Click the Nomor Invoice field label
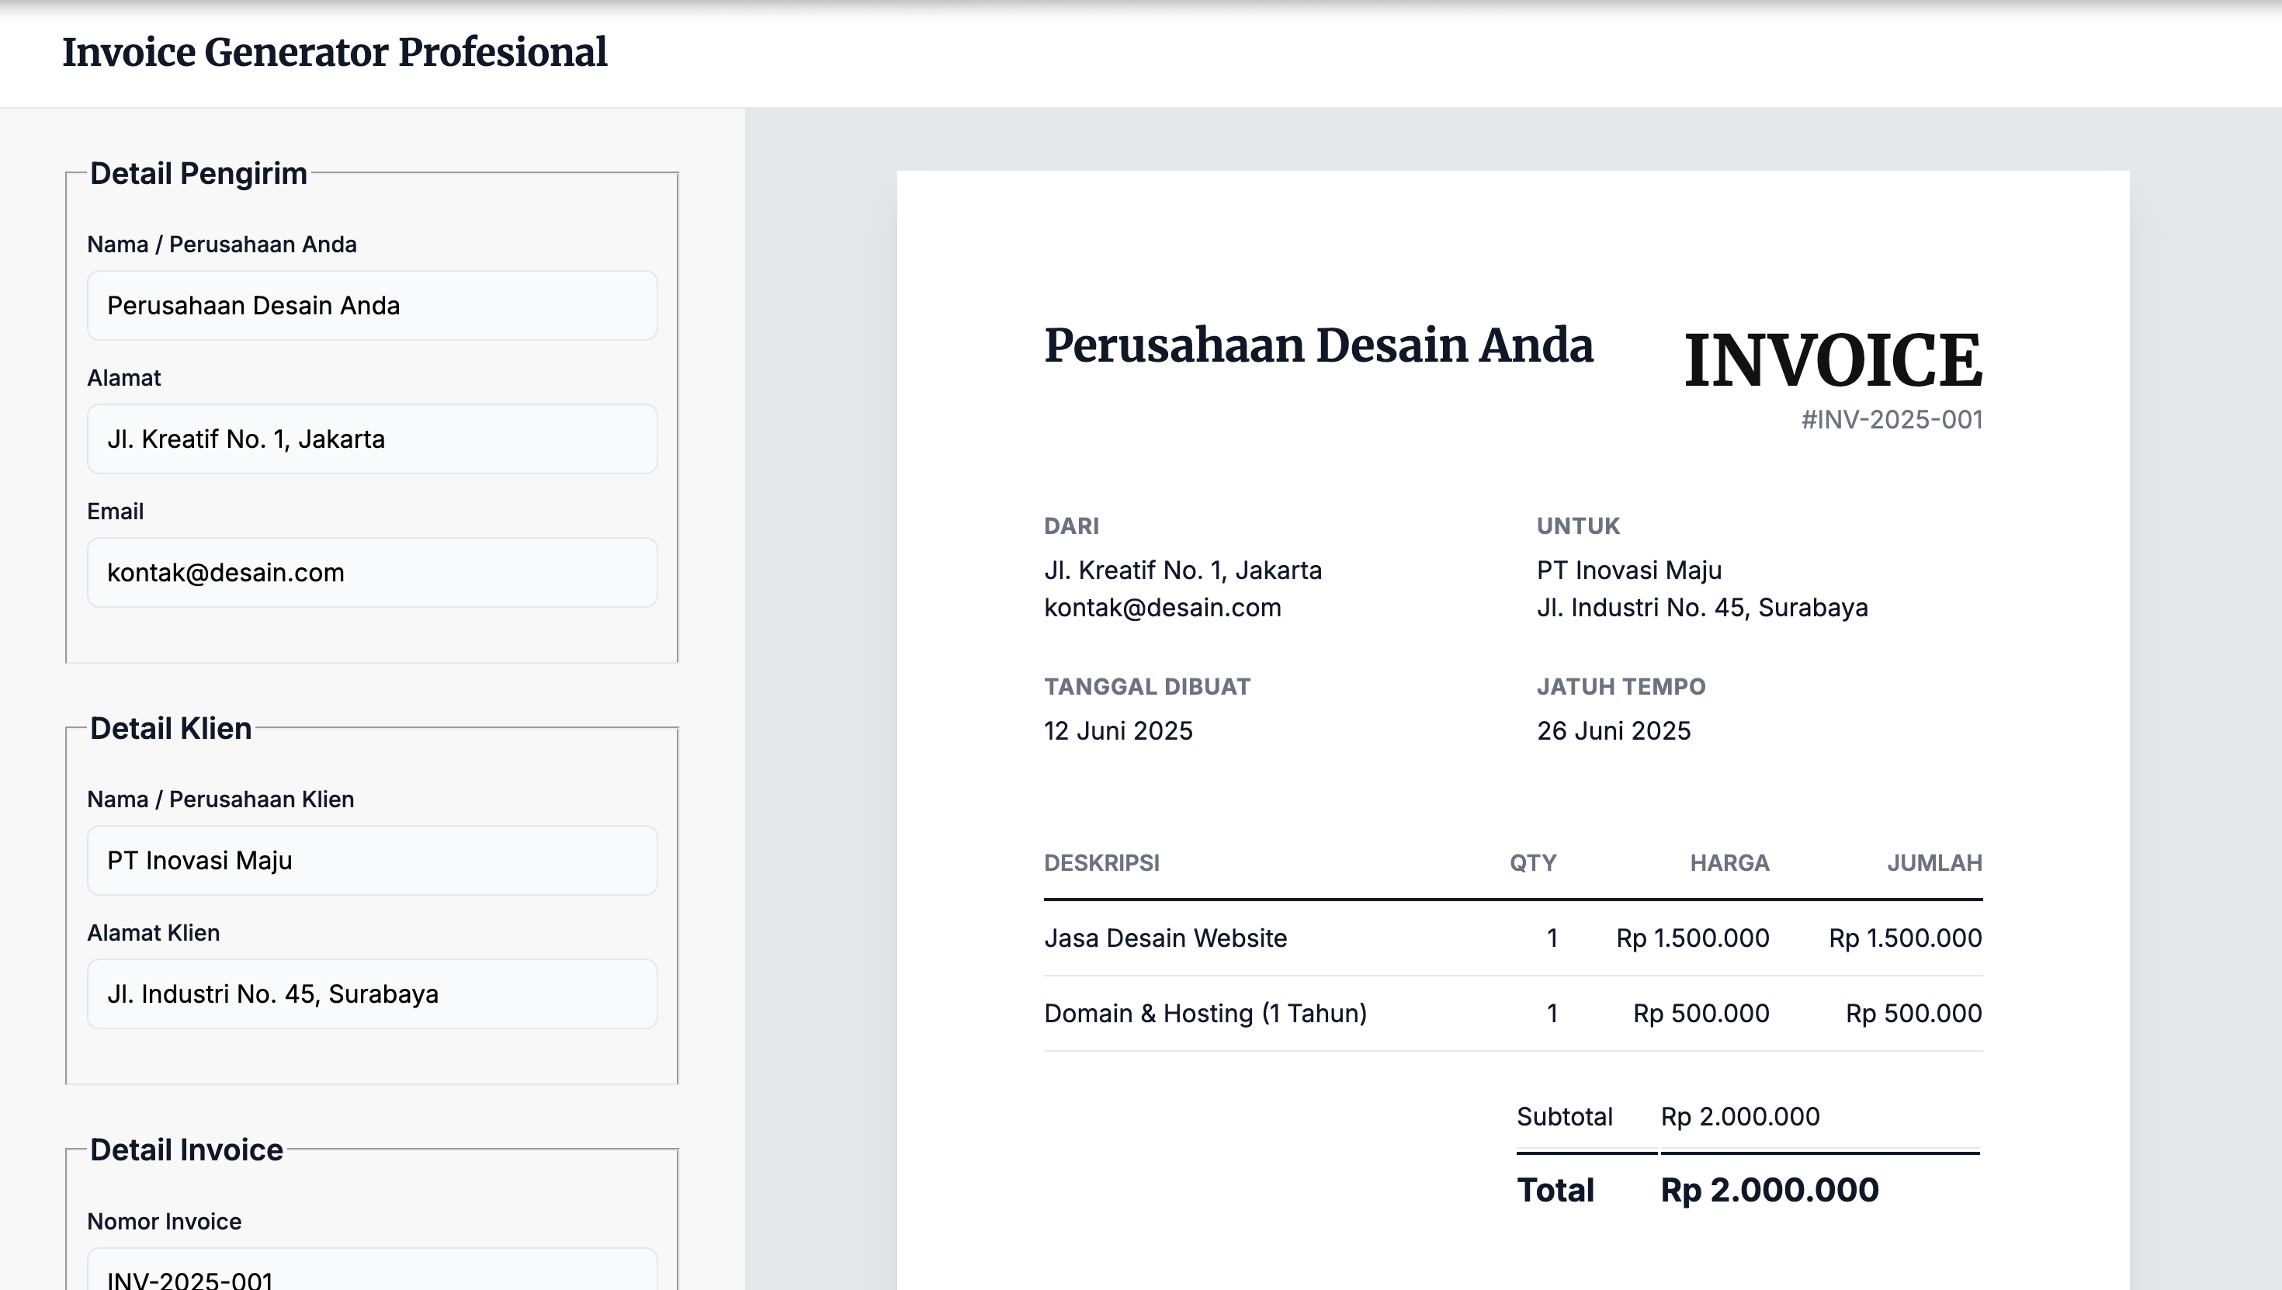Screen dimensions: 2282x1290 coord(164,1222)
